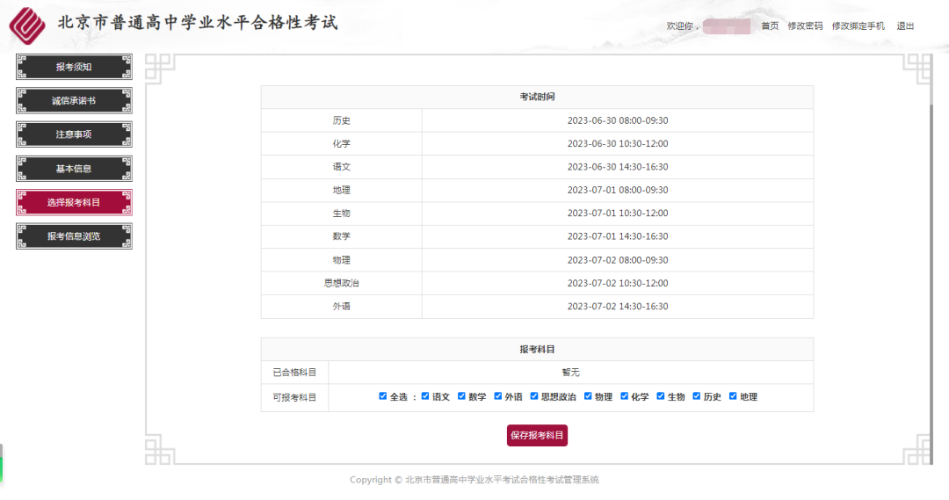Select exam time 2023-06-30 10:30-12:00
The height and width of the screenshot is (500, 949).
tap(618, 143)
